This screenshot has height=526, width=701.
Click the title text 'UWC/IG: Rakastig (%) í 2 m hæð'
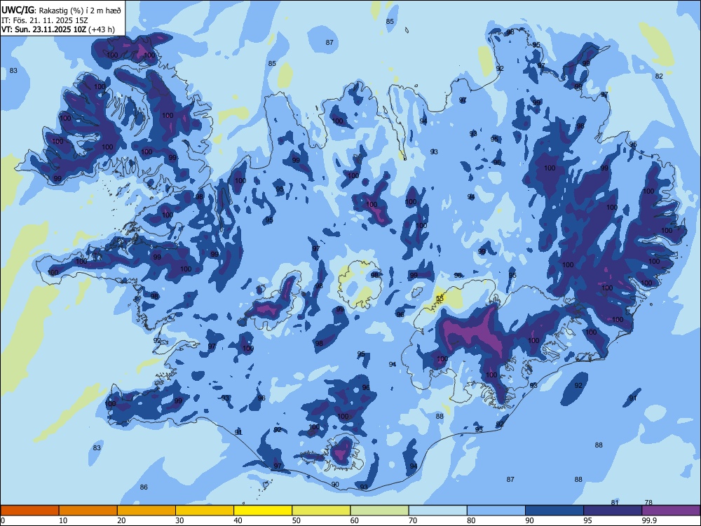(x=61, y=11)
